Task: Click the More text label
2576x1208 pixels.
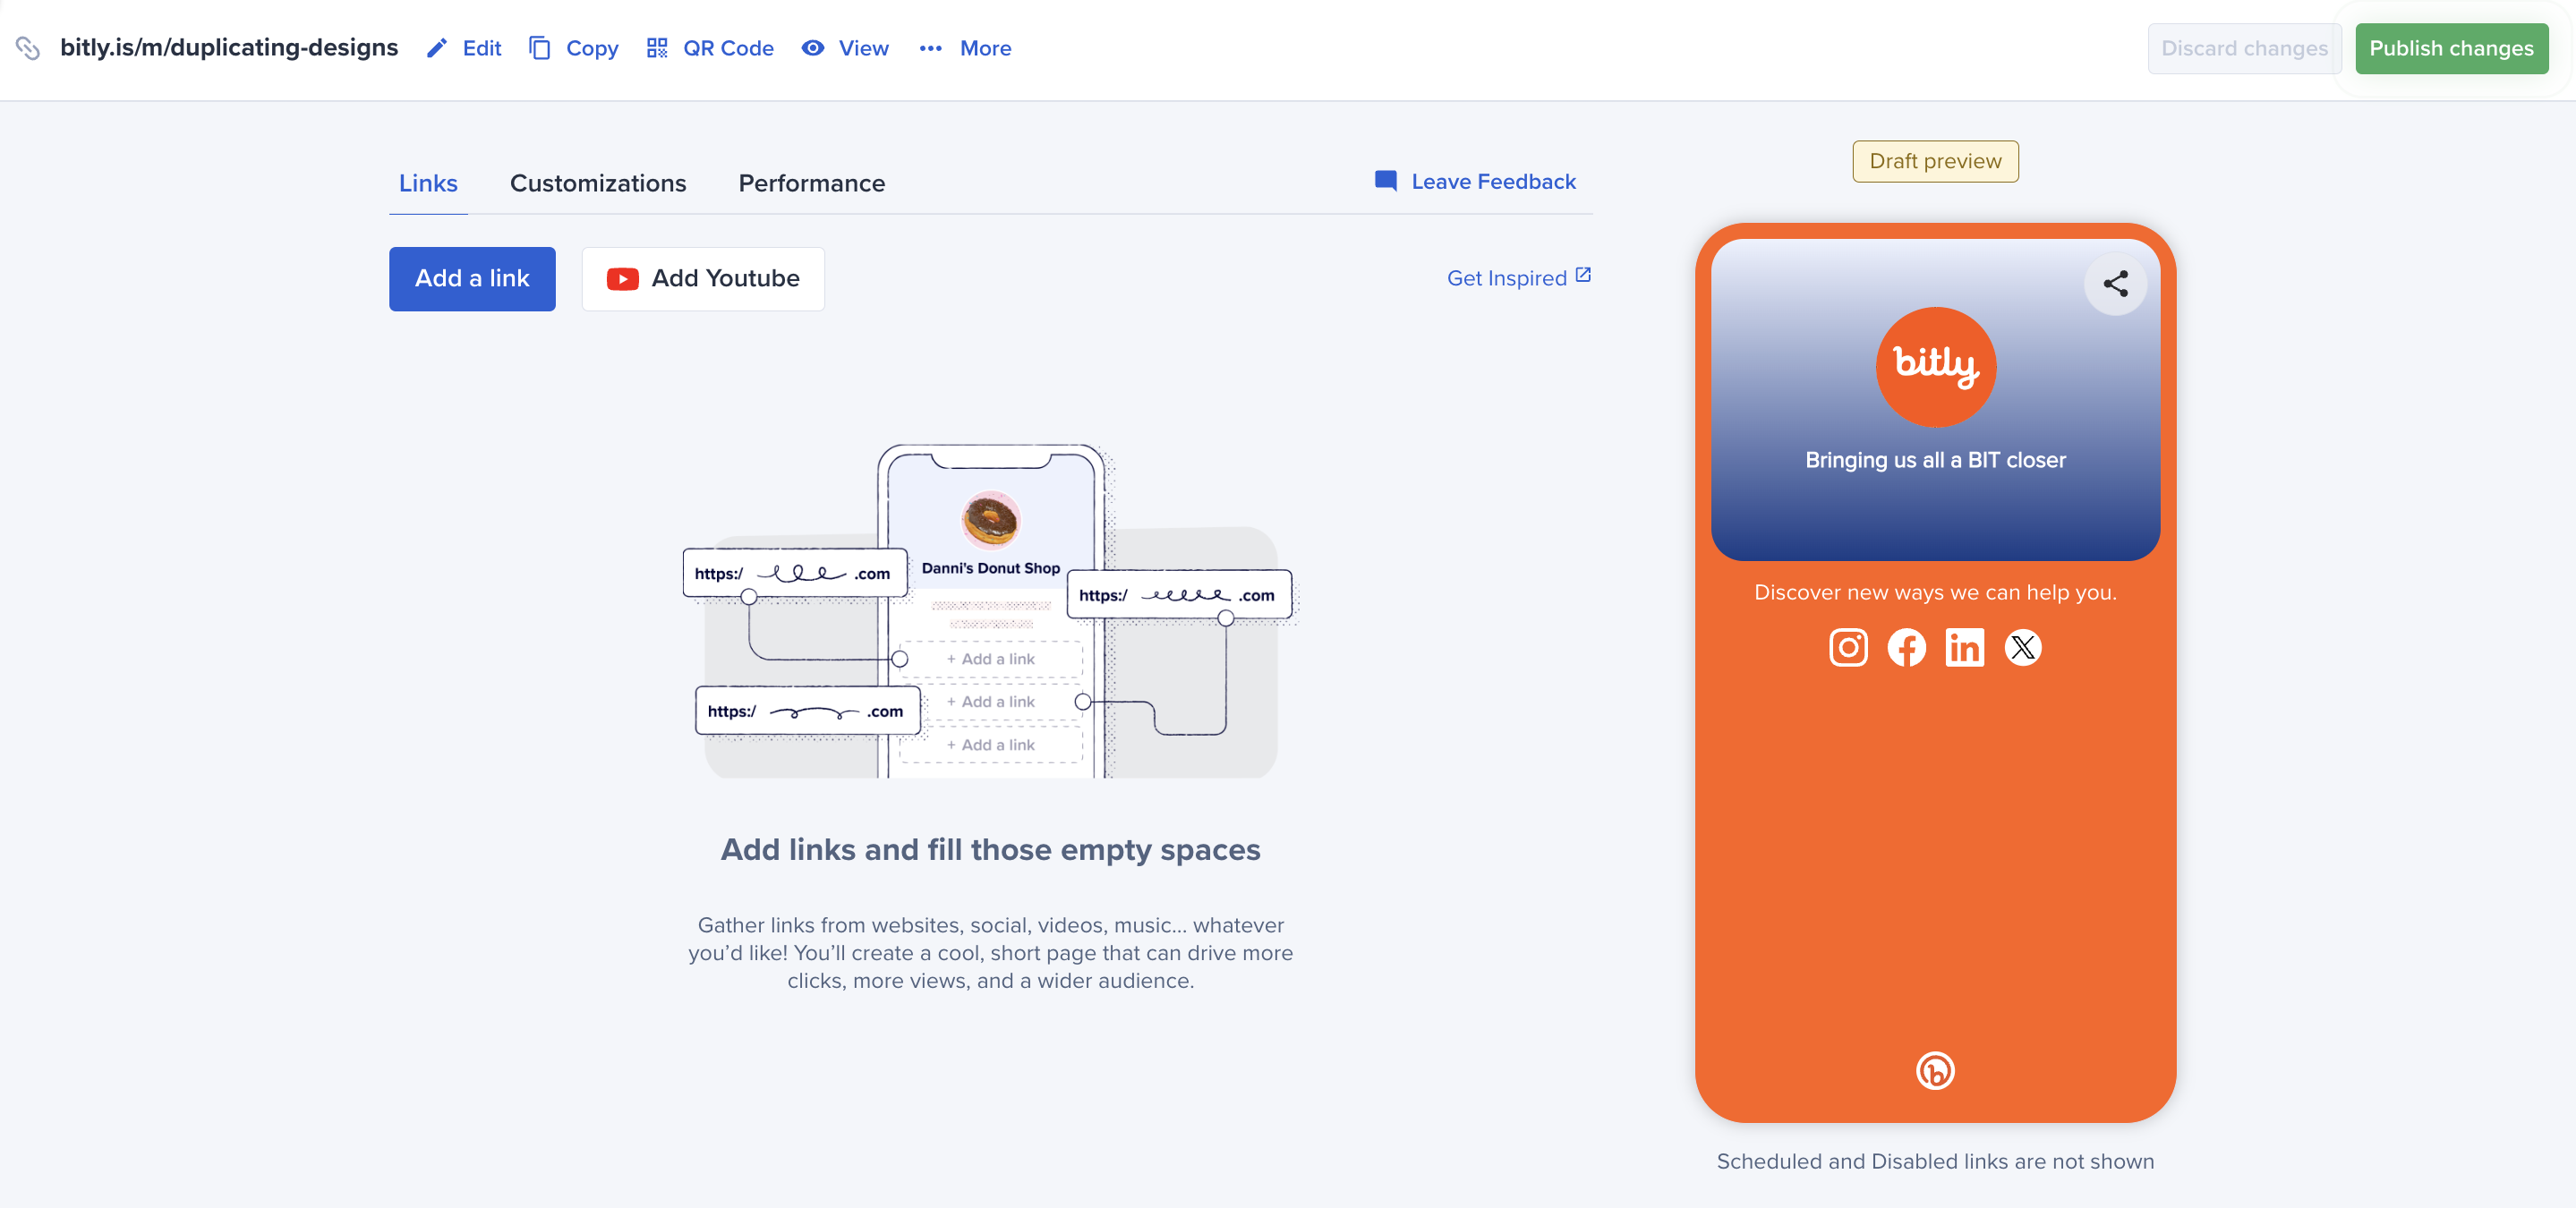Action: point(985,48)
